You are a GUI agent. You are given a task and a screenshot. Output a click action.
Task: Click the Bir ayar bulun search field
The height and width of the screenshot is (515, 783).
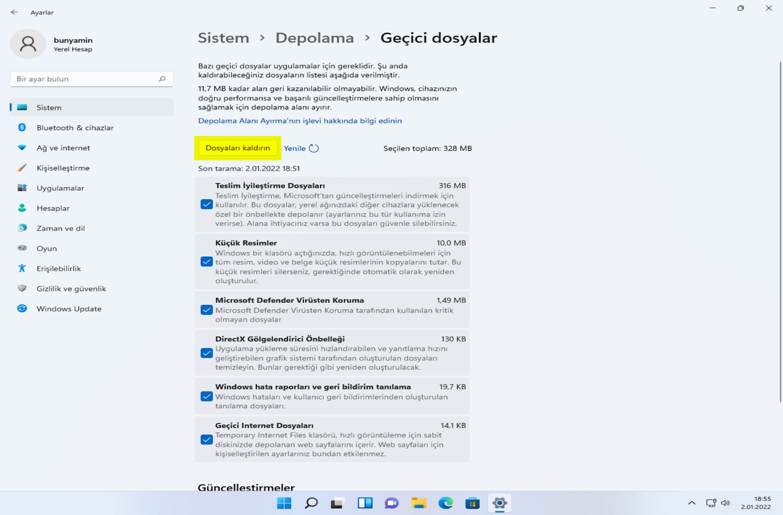coord(92,79)
